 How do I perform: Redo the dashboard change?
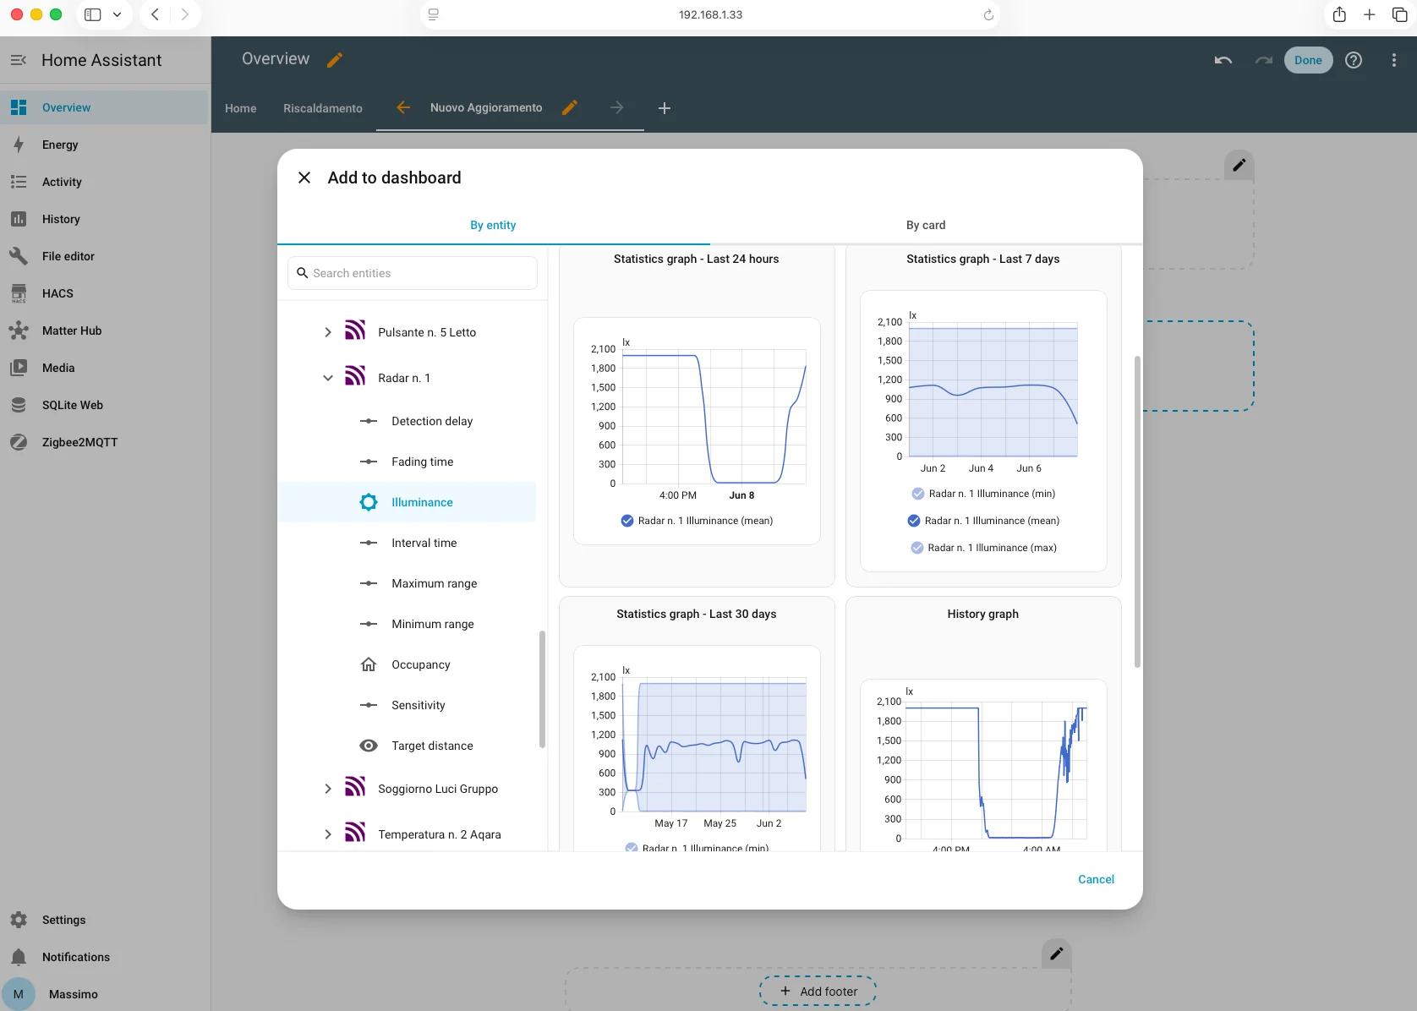coord(1264,60)
